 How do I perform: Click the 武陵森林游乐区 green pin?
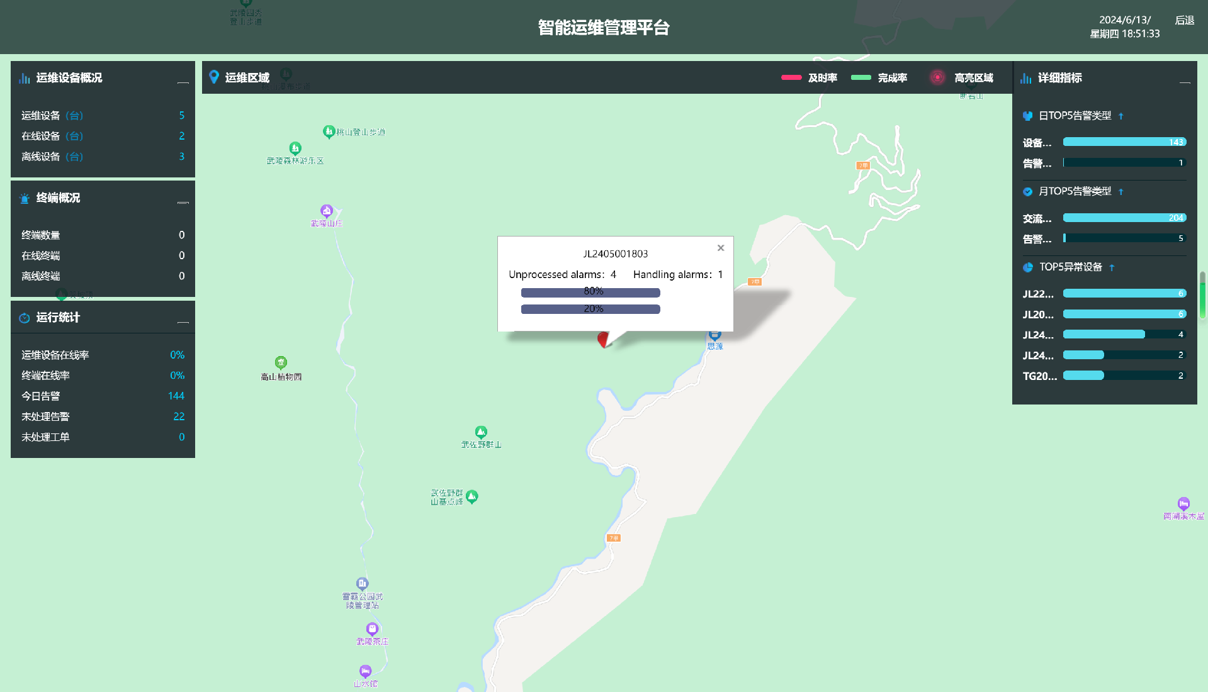pos(295,148)
